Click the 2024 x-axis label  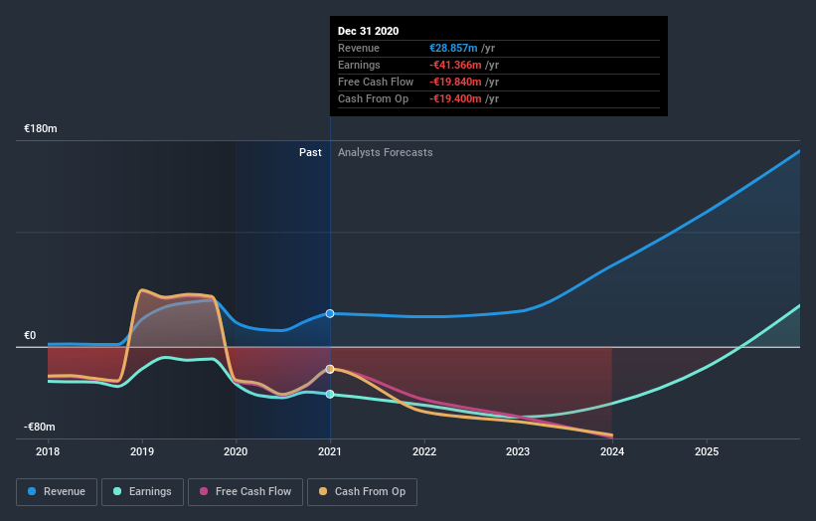click(x=612, y=451)
